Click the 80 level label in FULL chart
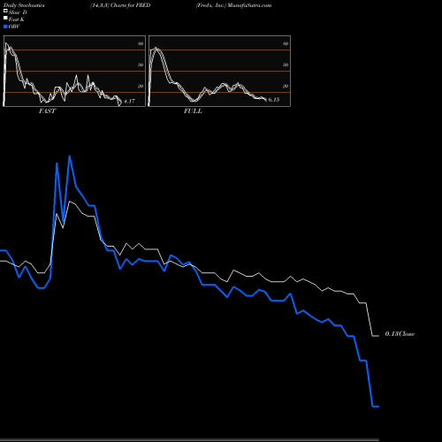The height and width of the screenshot is (442, 442). click(286, 43)
